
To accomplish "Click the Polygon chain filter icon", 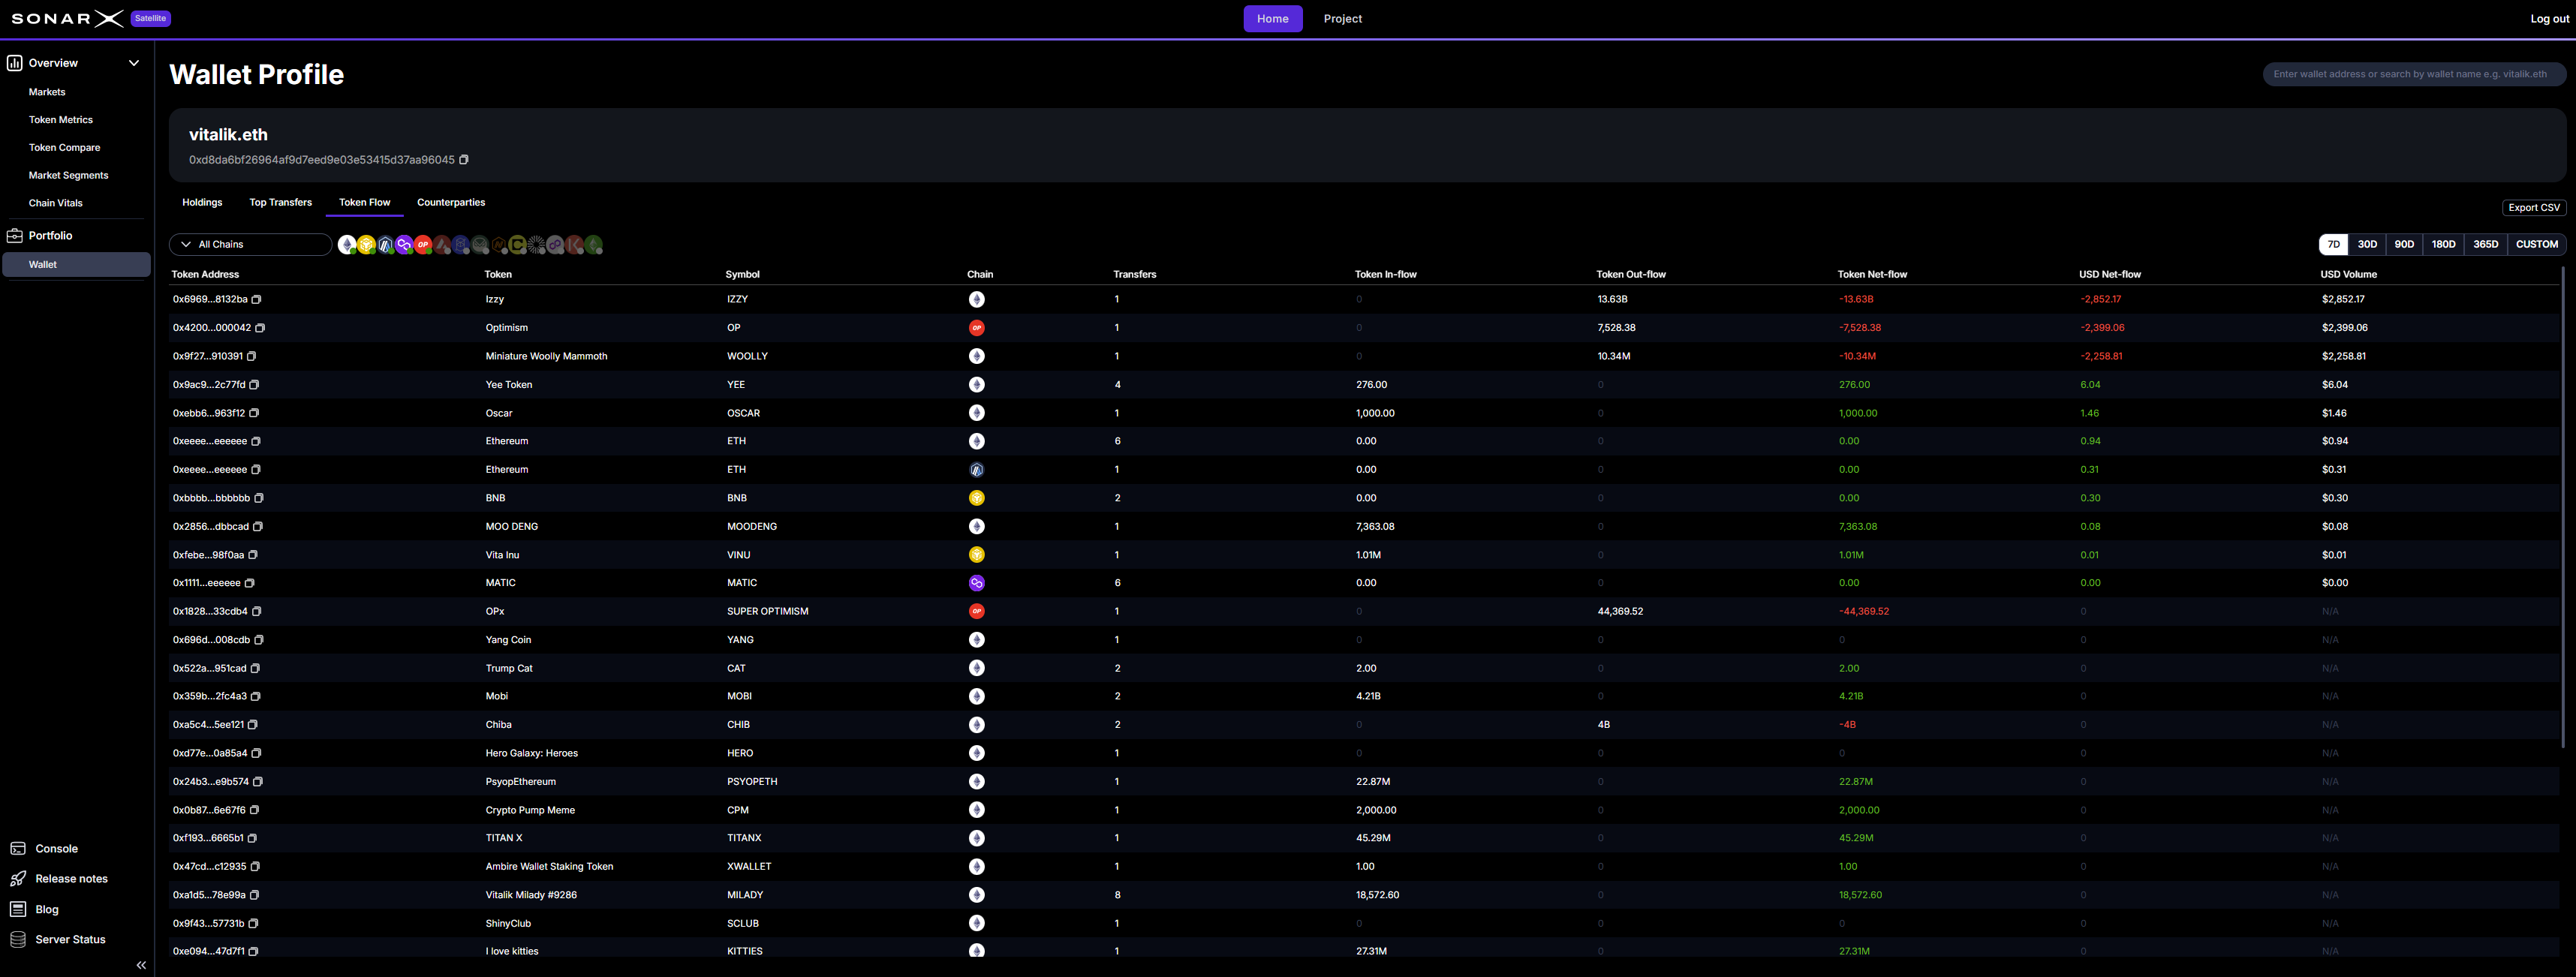I will (x=404, y=244).
